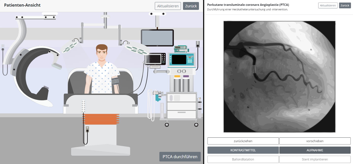Click Zurück in the Patienten-Ansicht header
353x164 pixels.
tap(191, 6)
